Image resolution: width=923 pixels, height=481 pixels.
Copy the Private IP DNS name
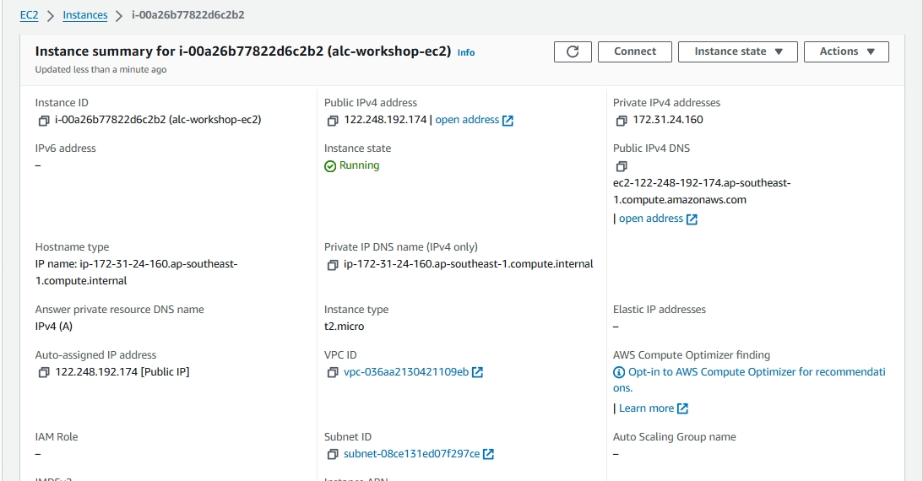(333, 265)
